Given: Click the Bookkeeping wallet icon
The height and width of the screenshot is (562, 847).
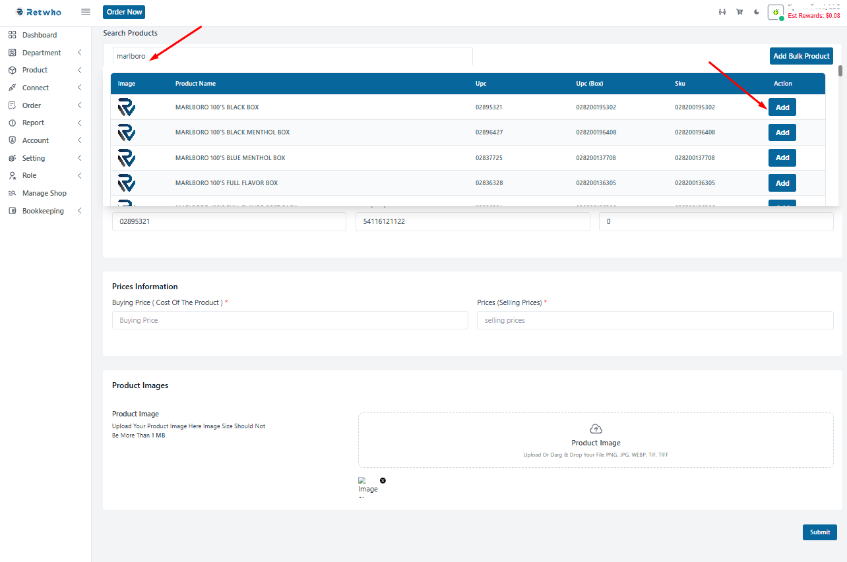Looking at the screenshot, I should pos(13,211).
